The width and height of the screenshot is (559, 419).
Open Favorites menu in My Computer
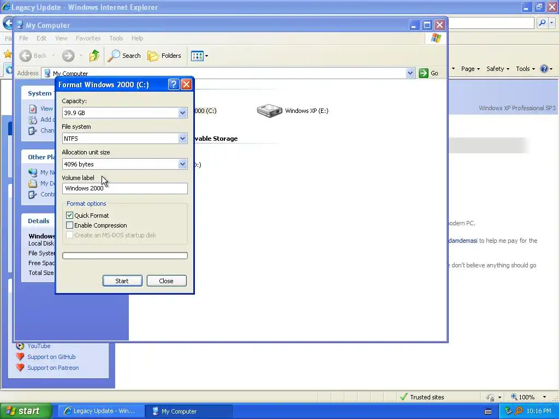[x=88, y=38]
